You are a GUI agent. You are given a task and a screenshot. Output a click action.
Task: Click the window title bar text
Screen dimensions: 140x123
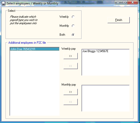pos(32,3)
